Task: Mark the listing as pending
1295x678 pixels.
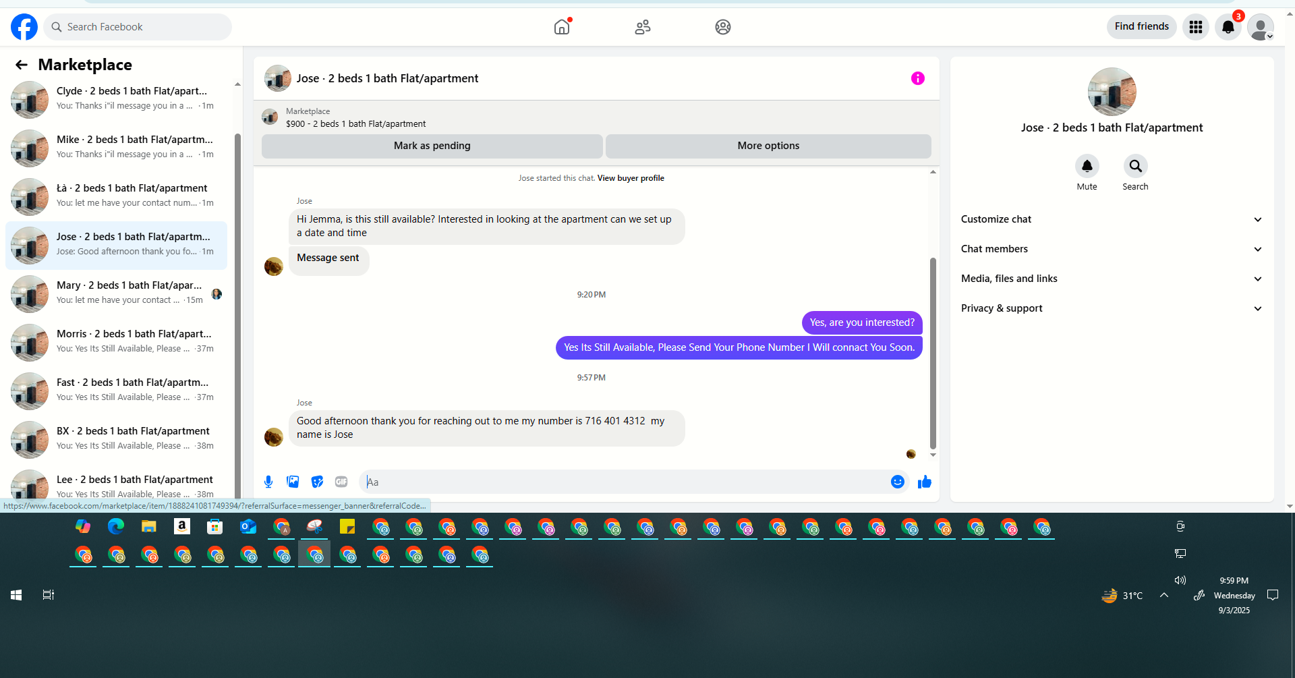Action: coord(432,146)
